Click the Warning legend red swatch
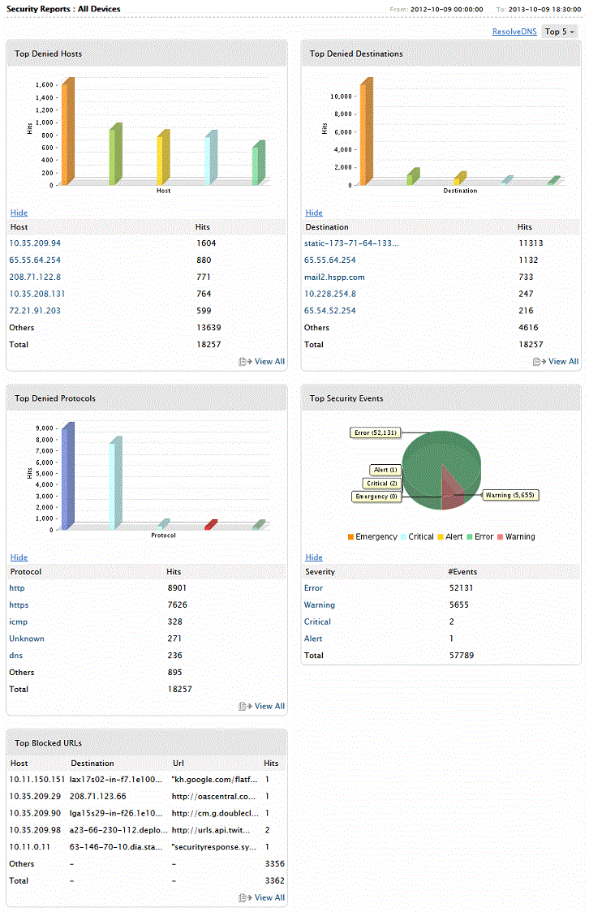 pos(500,537)
